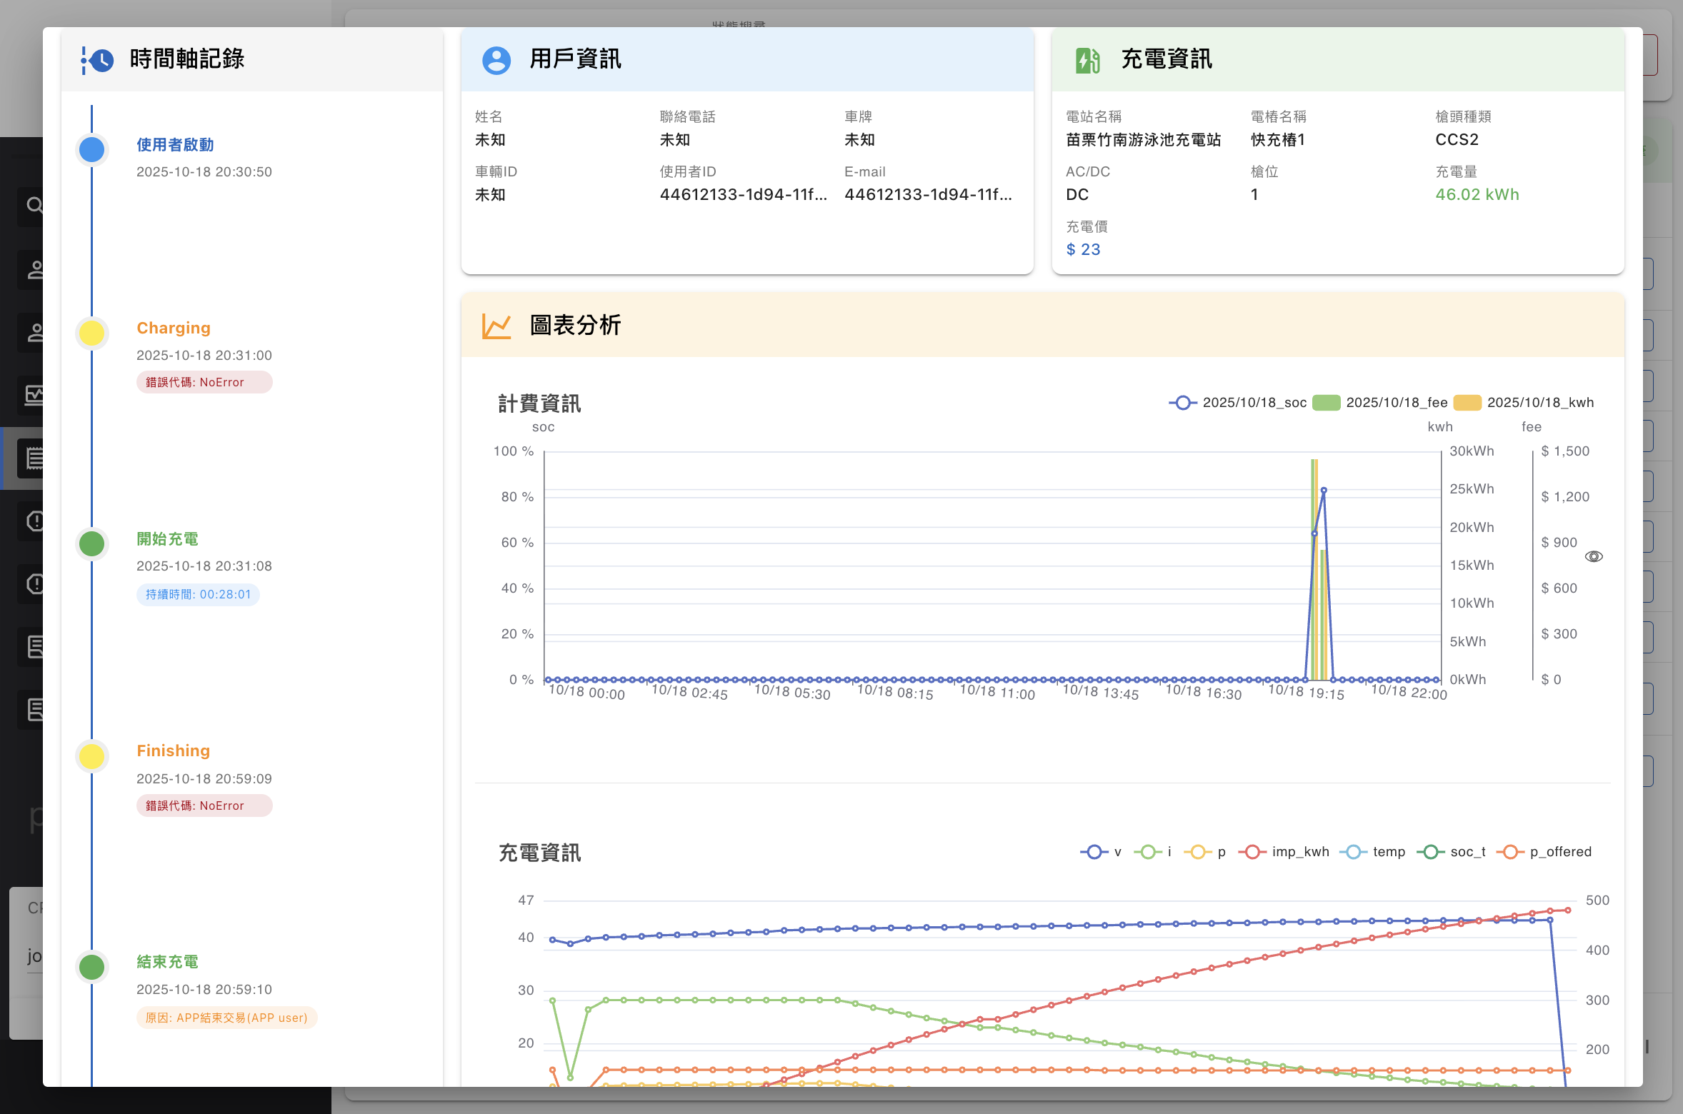Screen dimensions: 1683x1114
Task: Toggle the i current legend series
Action: [x=1153, y=852]
